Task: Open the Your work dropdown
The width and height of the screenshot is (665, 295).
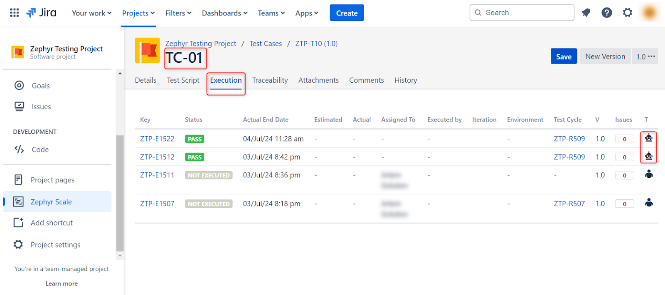Action: tap(91, 13)
